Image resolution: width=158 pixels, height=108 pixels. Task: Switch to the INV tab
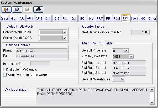point(91,19)
